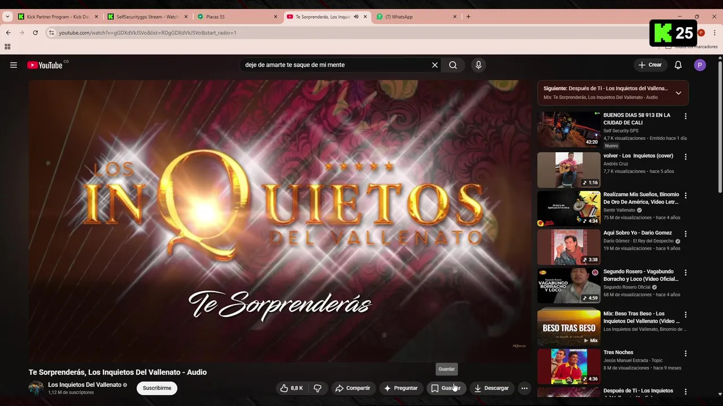Open the account avatar menu
723x406 pixels.
(x=700, y=65)
